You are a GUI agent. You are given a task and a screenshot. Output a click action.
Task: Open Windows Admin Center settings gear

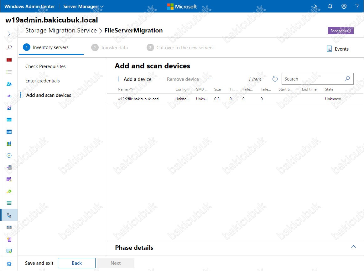(x=344, y=6)
